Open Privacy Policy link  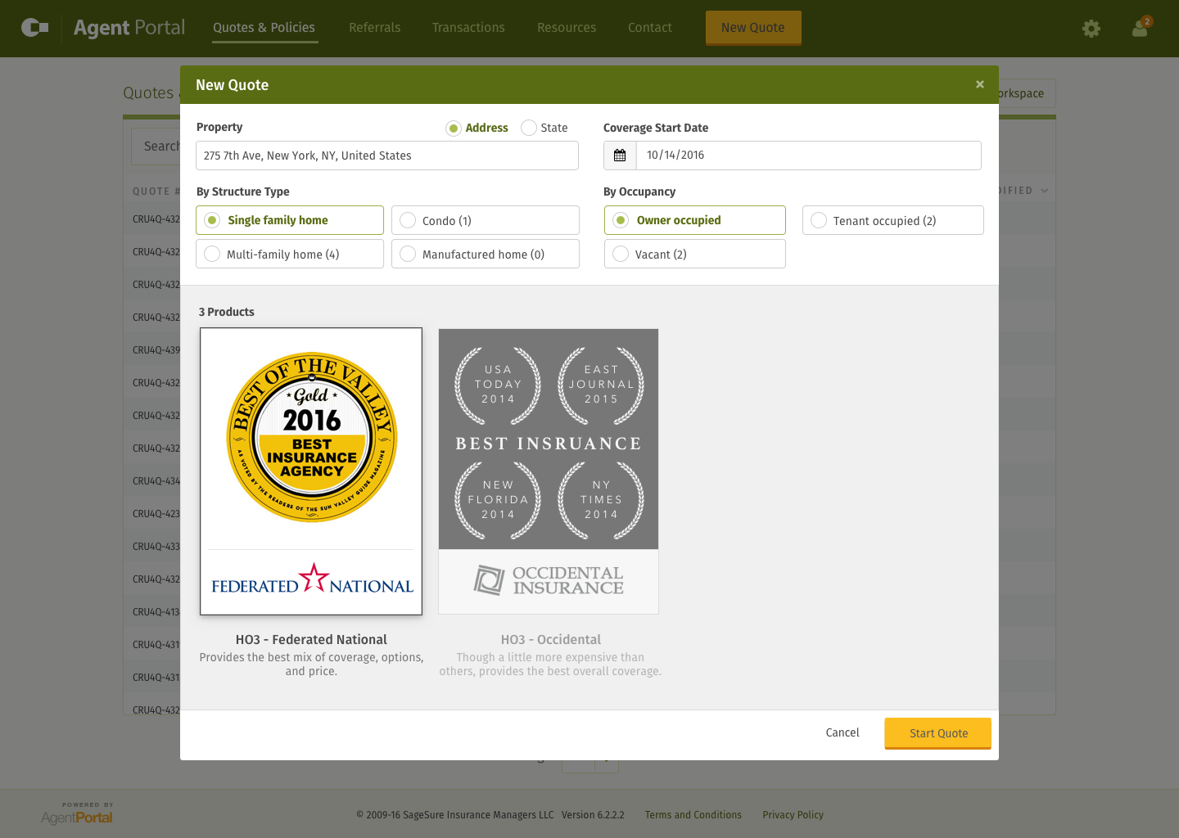click(x=793, y=815)
